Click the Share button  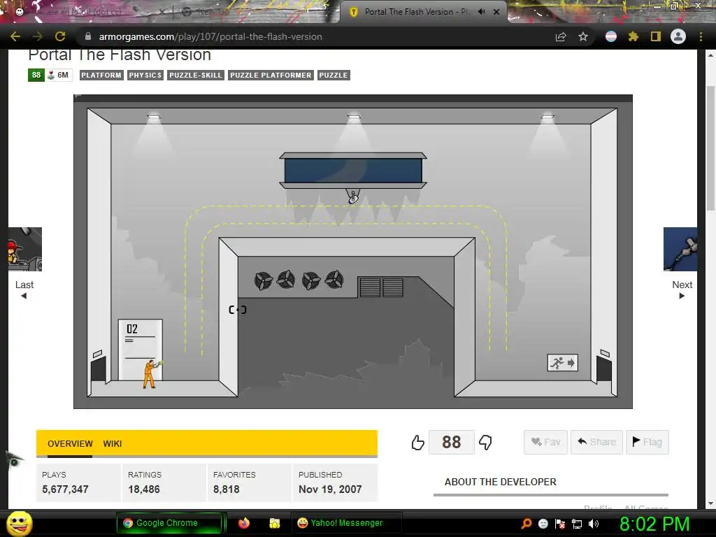pyautogui.click(x=596, y=442)
